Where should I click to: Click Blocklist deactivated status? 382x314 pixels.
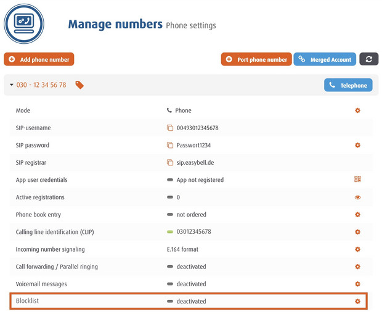191,301
